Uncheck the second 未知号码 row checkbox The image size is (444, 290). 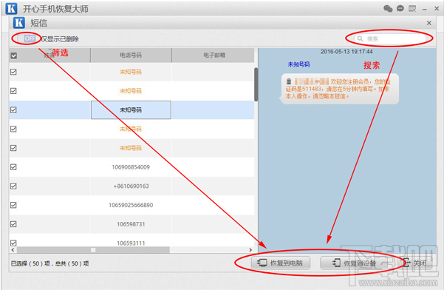pos(13,91)
